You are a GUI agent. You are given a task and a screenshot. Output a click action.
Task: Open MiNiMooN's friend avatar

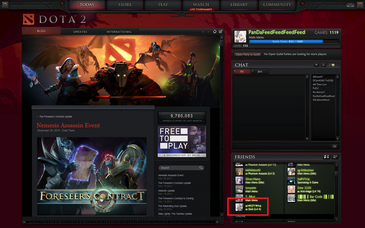coord(239,172)
